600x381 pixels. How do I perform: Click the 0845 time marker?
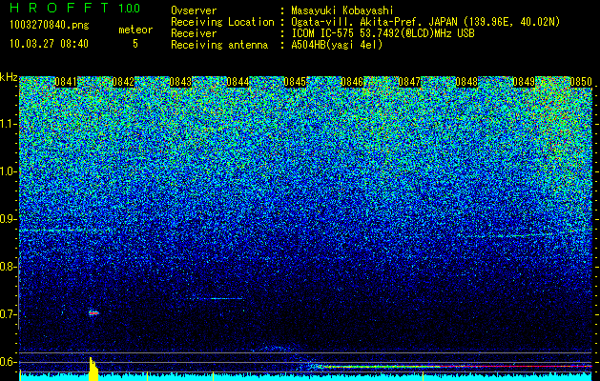point(295,82)
